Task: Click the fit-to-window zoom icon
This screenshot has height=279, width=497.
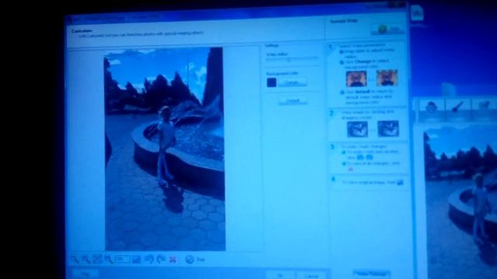Action: tap(97, 259)
